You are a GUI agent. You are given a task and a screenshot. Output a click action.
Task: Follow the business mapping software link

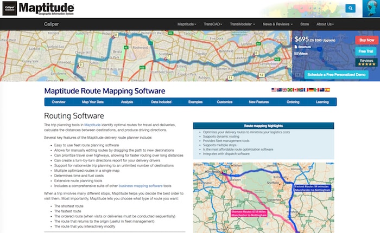[141, 186]
